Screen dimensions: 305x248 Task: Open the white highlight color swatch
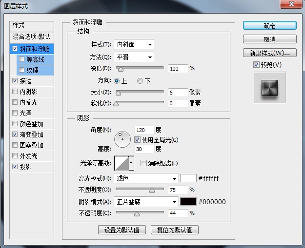click(x=188, y=178)
